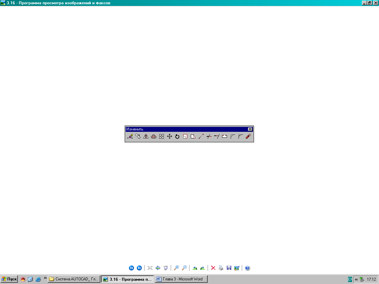Select the Array tool with four squares
Screen dimensions: 379x284
coord(162,136)
